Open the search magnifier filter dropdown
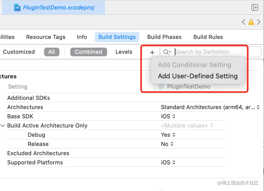Viewport: 264px width, 191px height. (x=167, y=52)
